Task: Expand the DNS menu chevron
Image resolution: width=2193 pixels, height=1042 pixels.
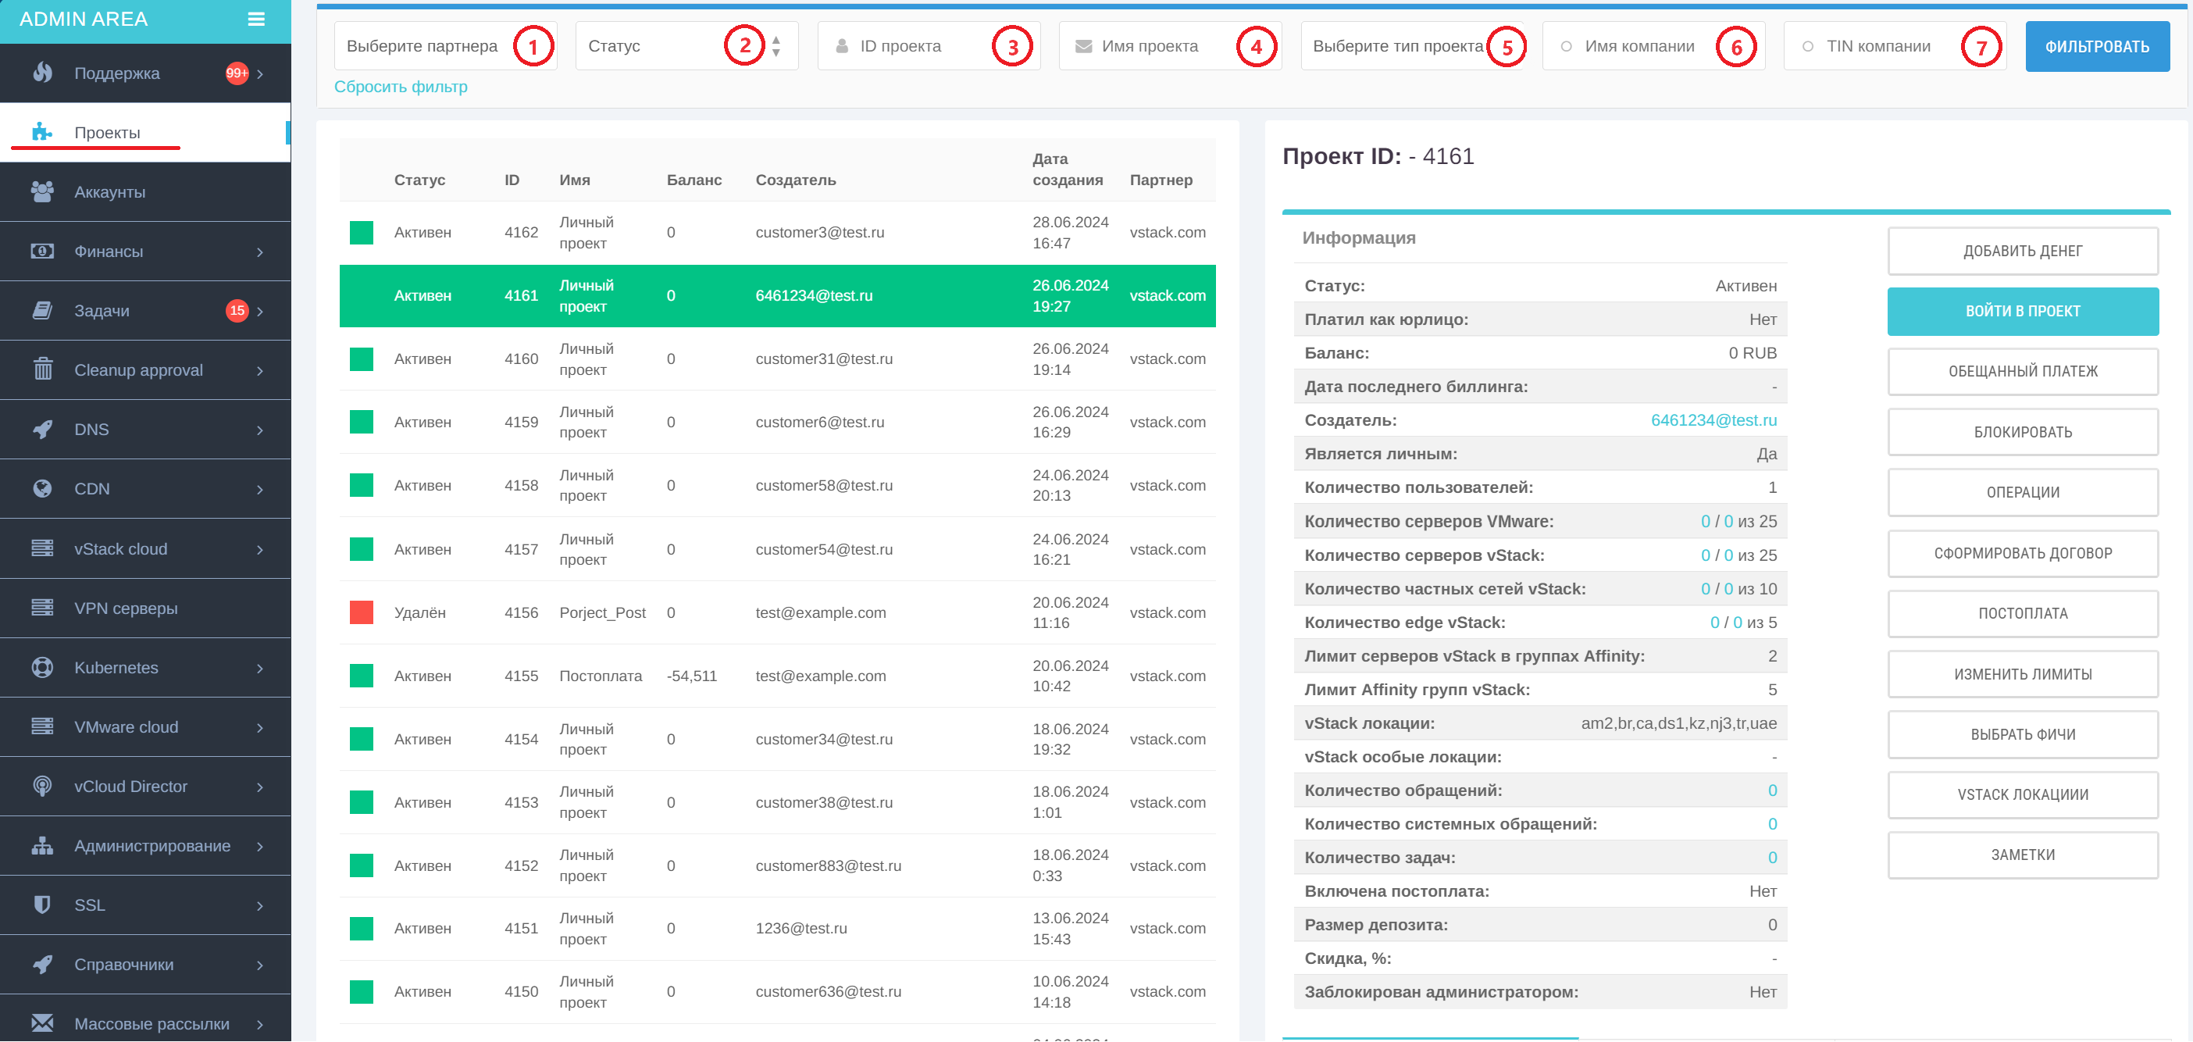Action: (259, 430)
